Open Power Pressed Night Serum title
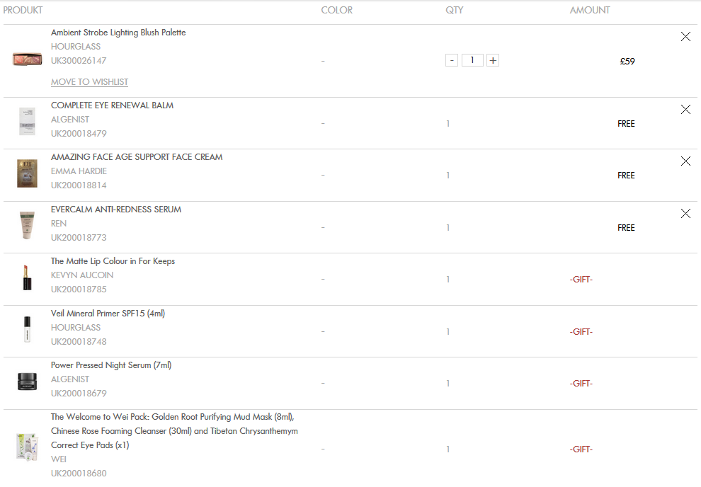 coord(111,365)
